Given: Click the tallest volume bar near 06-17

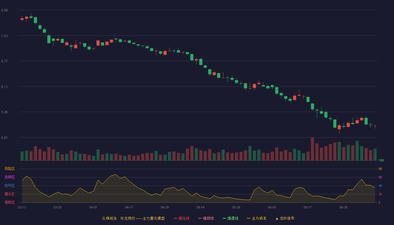Looking at the screenshot, I should click(x=312, y=149).
